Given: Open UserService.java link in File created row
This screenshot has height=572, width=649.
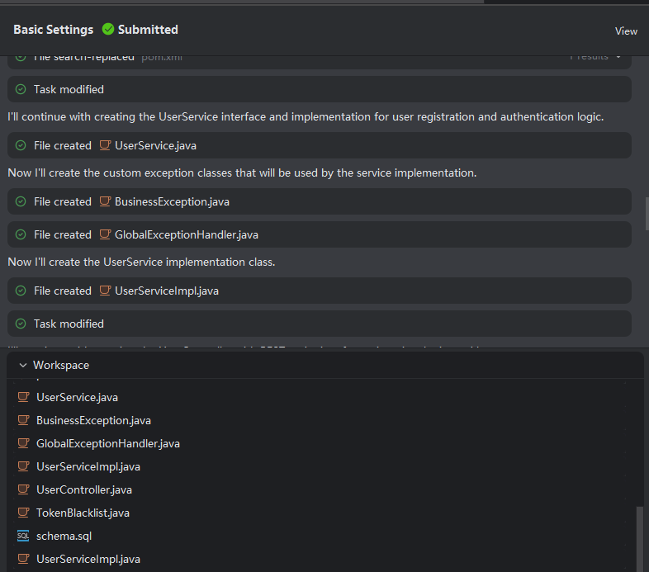Looking at the screenshot, I should coord(155,145).
